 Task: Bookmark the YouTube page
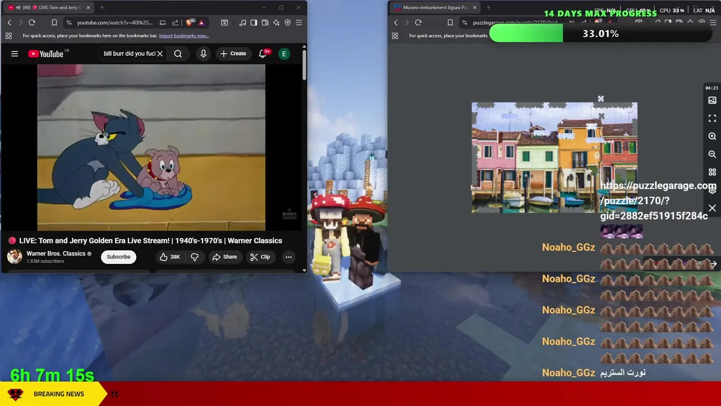(x=54, y=23)
